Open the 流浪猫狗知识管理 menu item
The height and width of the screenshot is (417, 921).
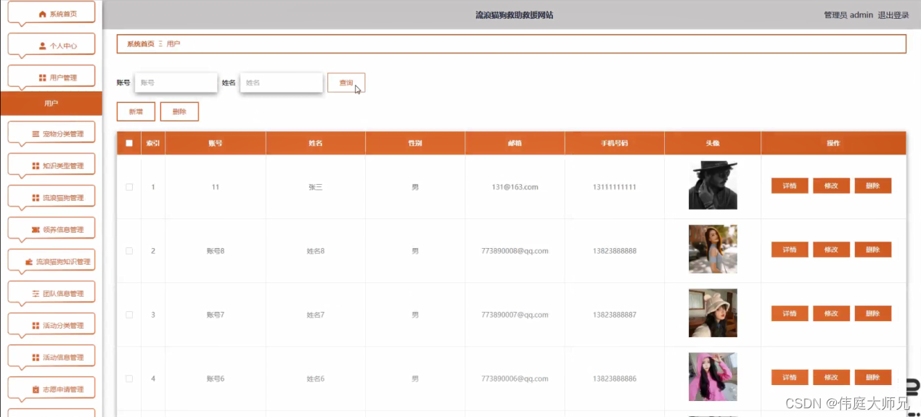click(52, 262)
